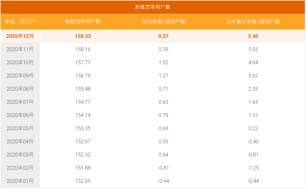Click the -0.81 monthly change for February
The image size is (306, 189).
(x=163, y=168)
